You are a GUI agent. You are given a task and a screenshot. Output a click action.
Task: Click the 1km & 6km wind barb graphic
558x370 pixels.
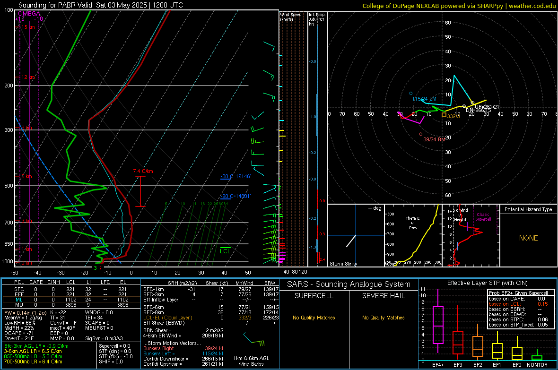pyautogui.click(x=254, y=340)
